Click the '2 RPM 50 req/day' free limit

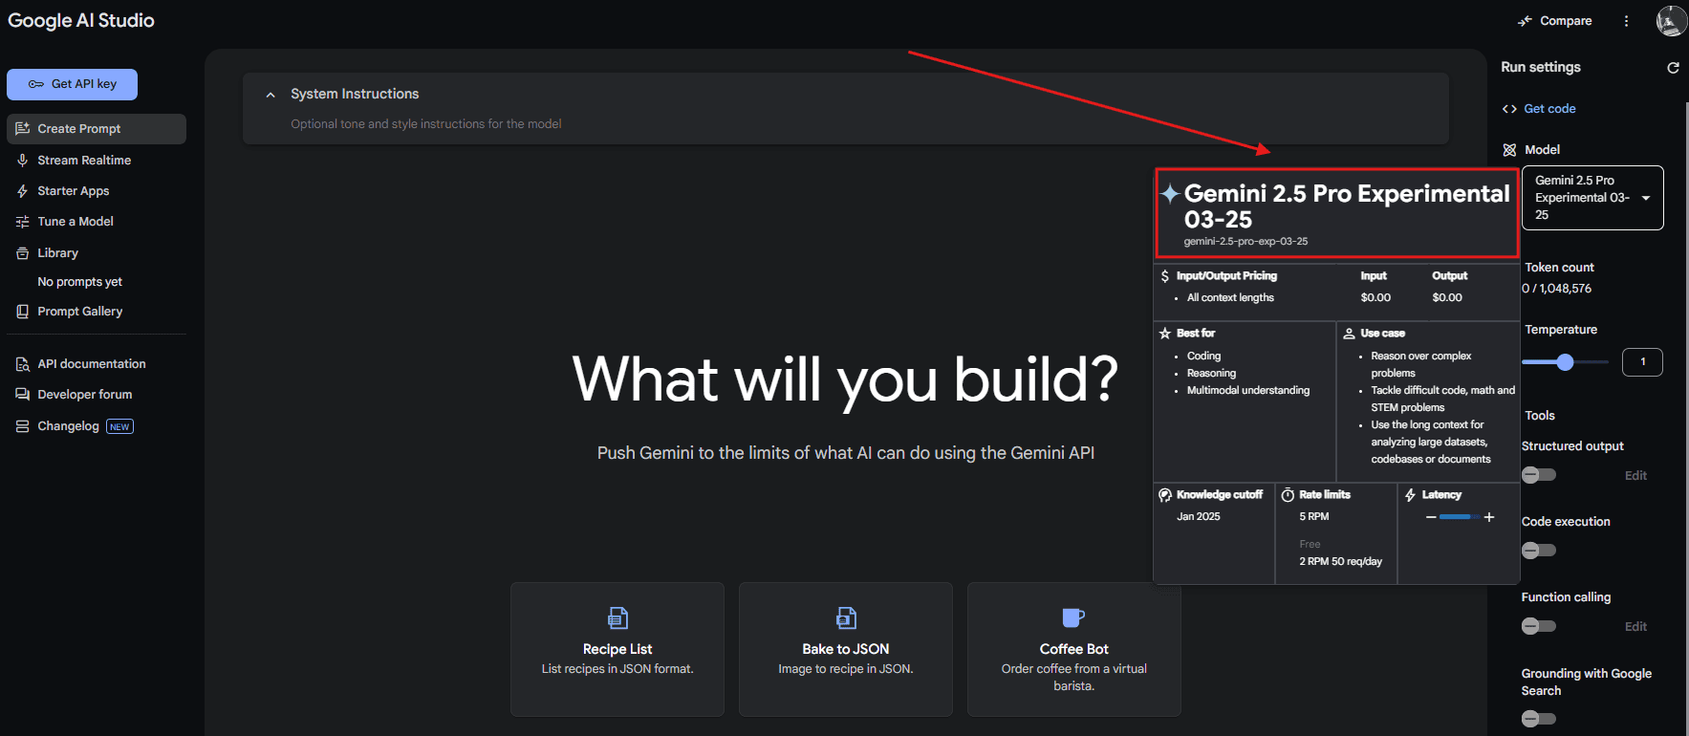1340,562
